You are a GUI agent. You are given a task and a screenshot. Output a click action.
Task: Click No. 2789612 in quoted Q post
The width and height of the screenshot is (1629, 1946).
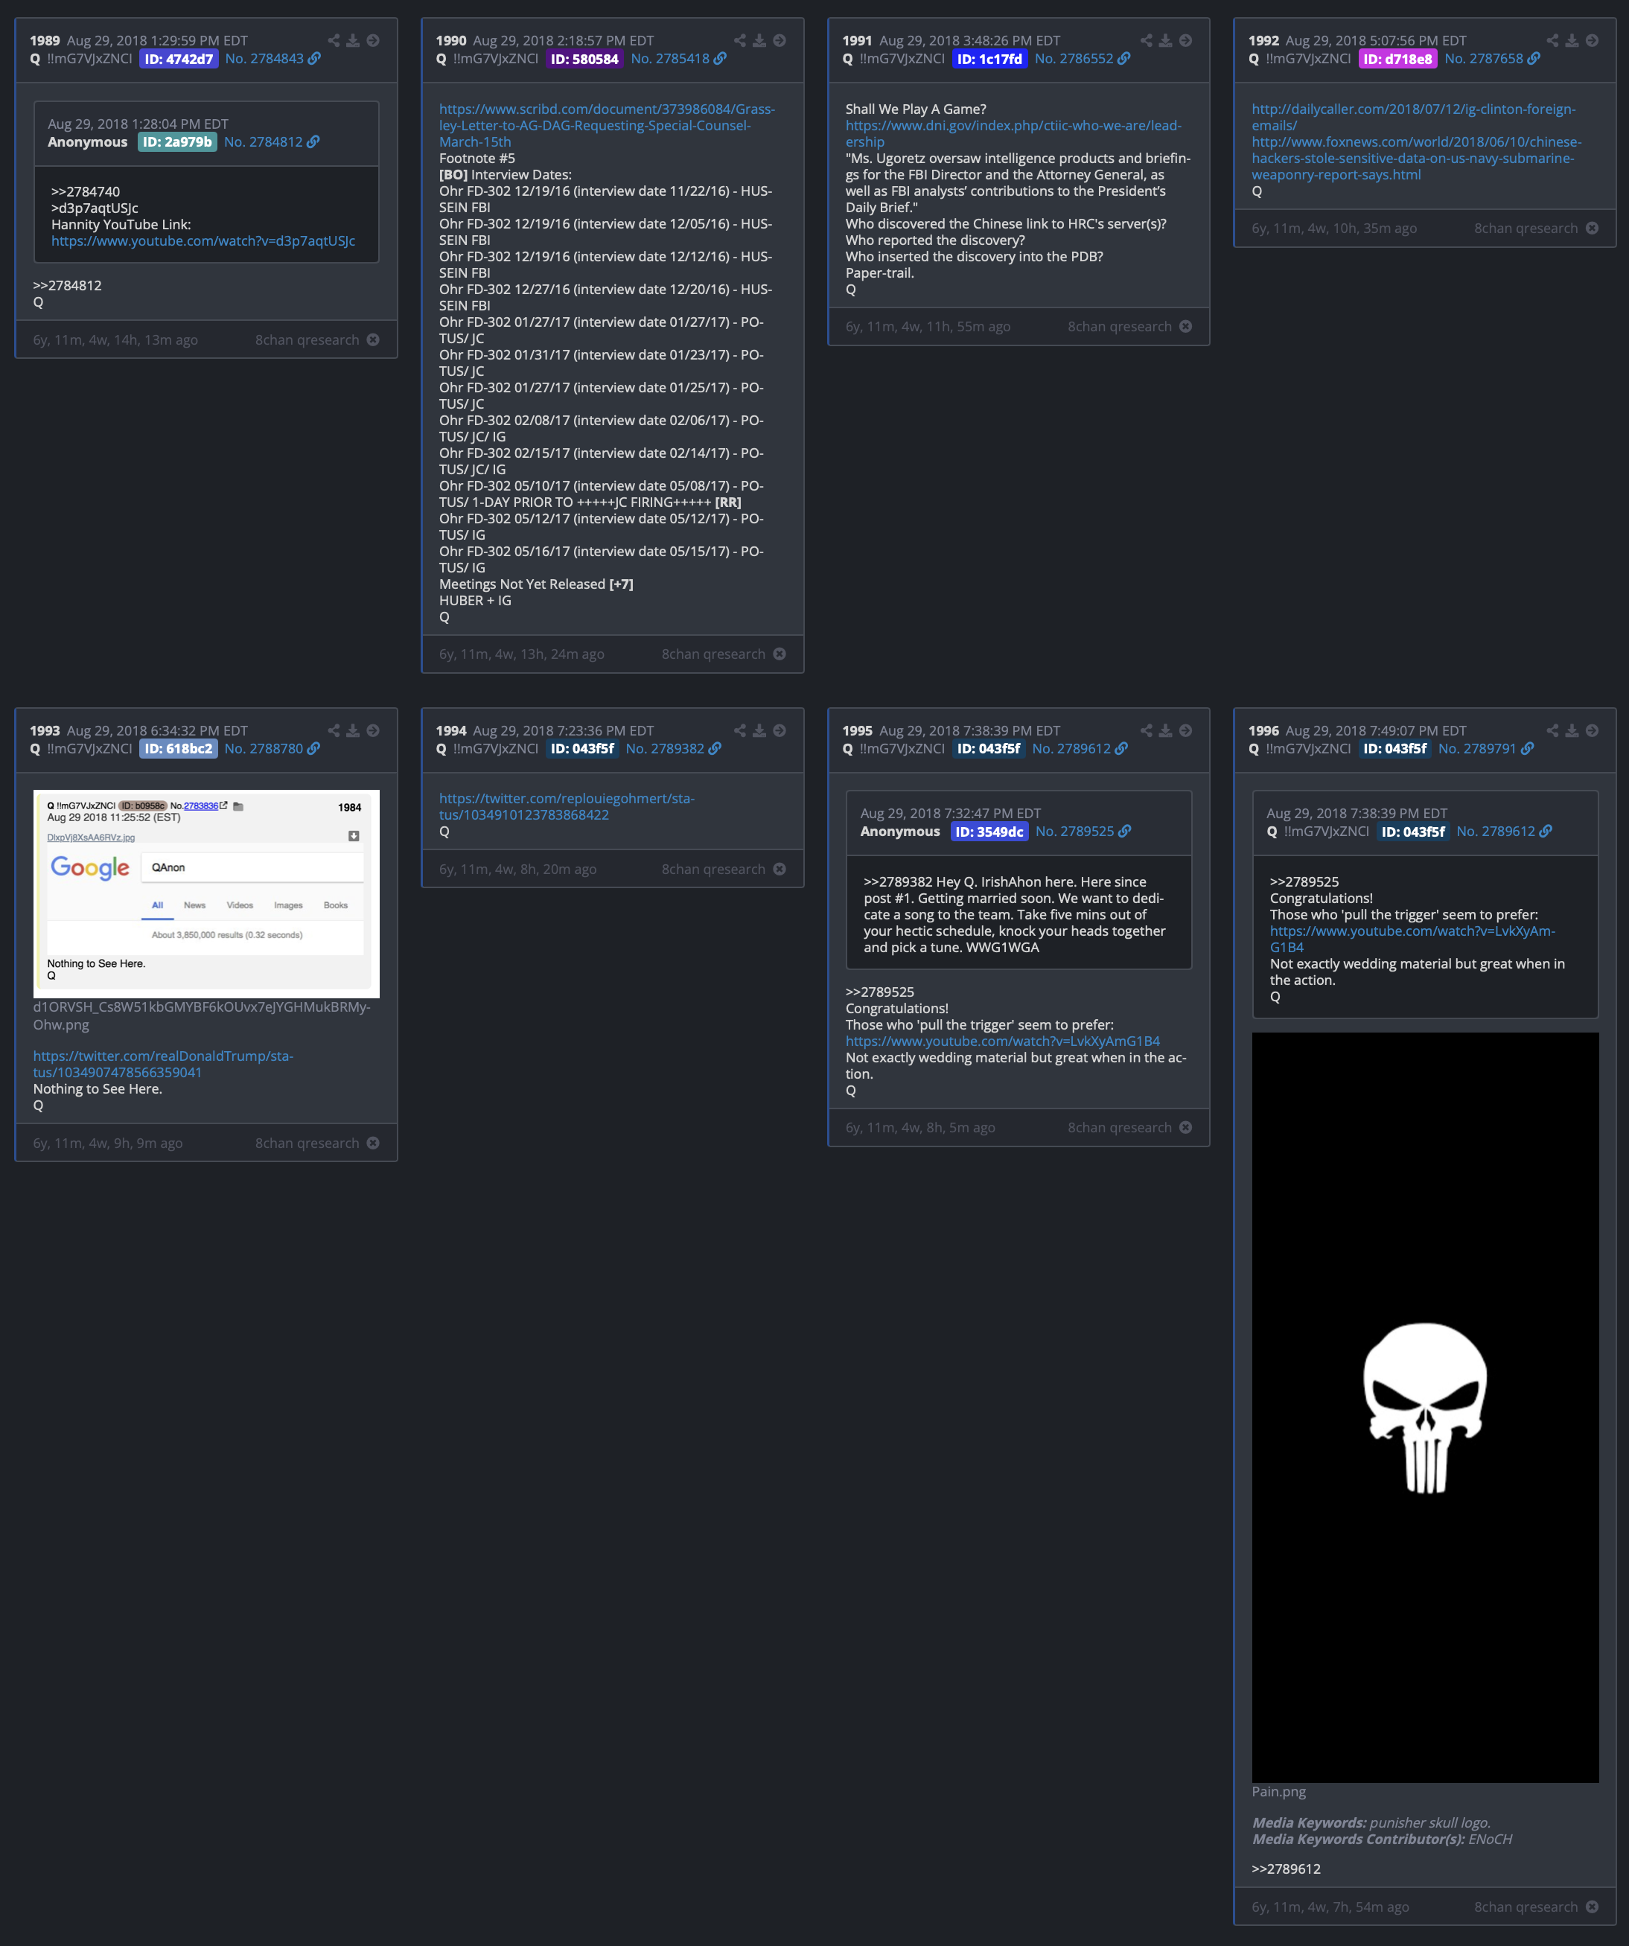[1496, 832]
